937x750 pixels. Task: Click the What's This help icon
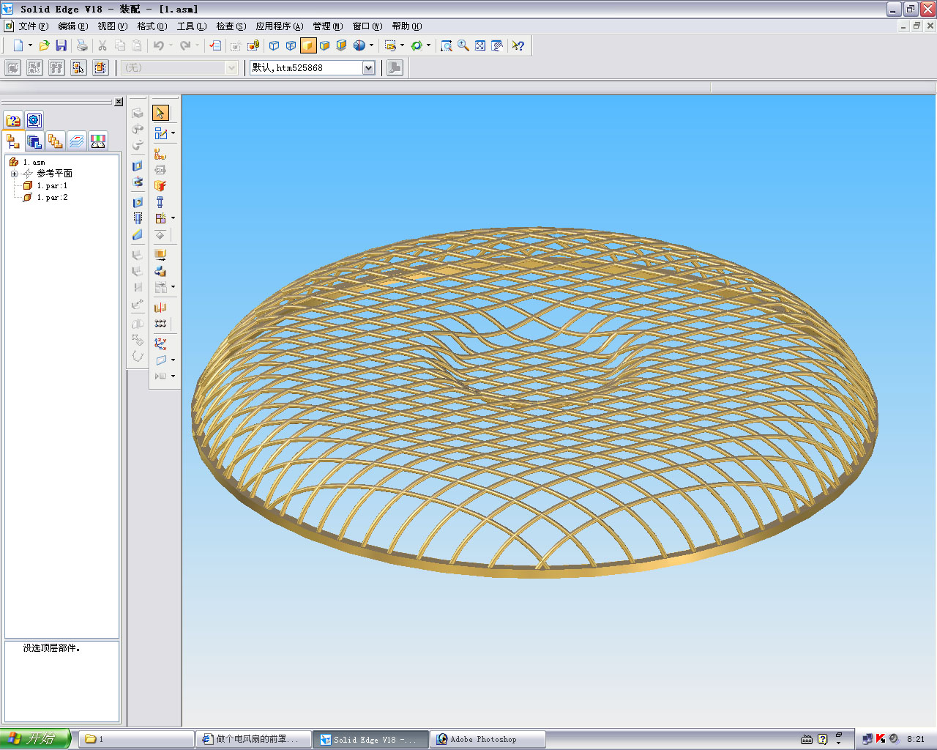point(518,45)
